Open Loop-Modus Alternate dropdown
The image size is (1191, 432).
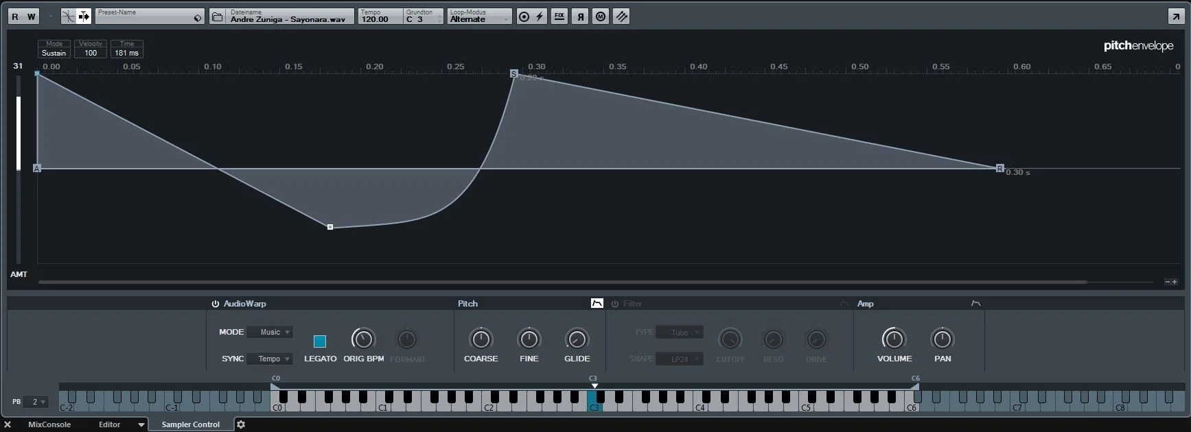tap(480, 16)
